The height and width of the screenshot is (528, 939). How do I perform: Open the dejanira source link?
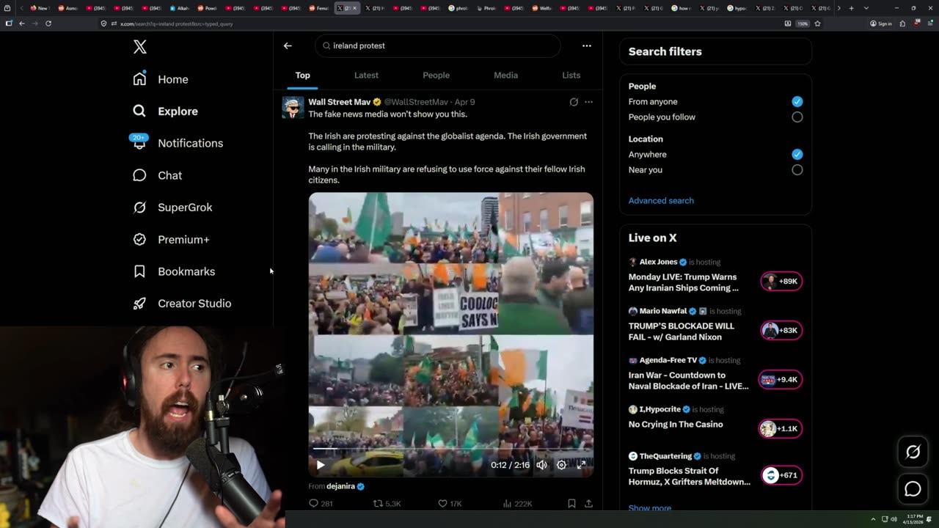340,486
